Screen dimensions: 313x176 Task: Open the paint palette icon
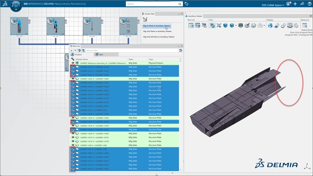[x=247, y=25]
